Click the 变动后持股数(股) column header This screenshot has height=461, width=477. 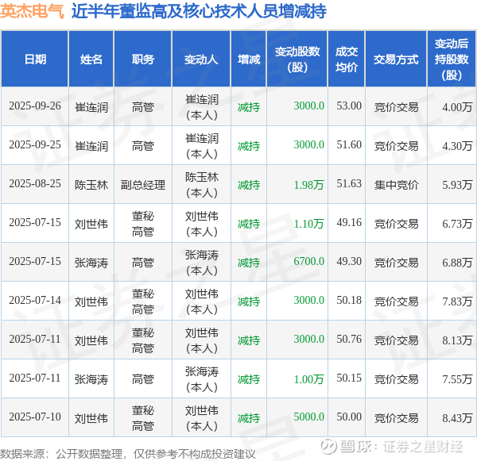(x=452, y=59)
